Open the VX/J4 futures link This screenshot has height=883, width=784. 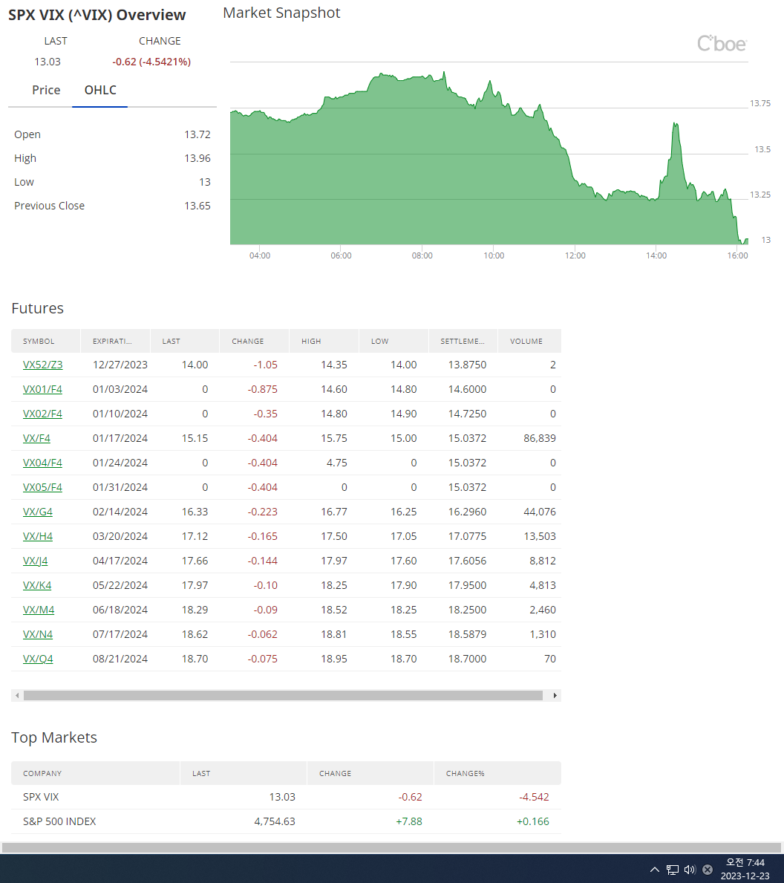36,561
